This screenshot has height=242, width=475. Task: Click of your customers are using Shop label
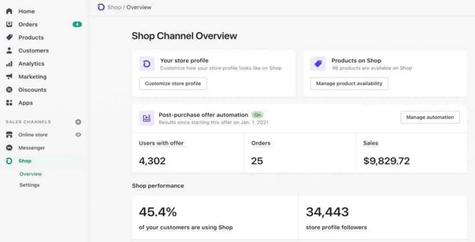click(x=186, y=228)
